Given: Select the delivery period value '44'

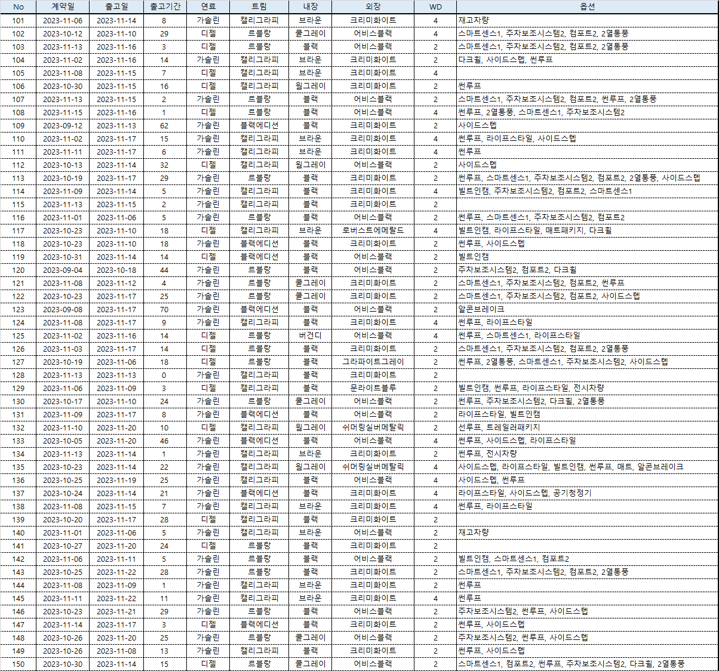Looking at the screenshot, I should (x=164, y=270).
